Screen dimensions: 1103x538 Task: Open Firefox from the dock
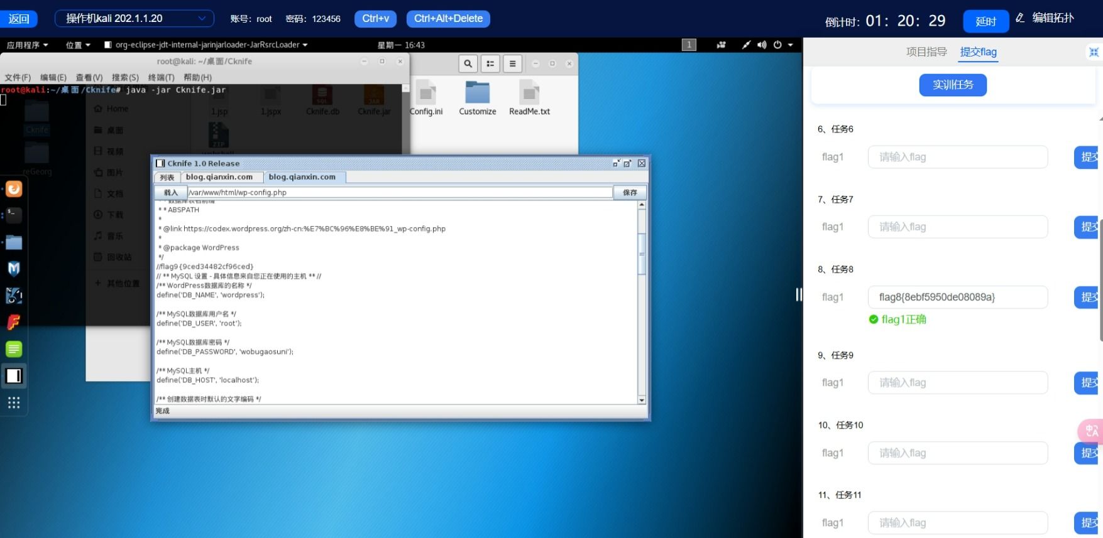click(14, 189)
